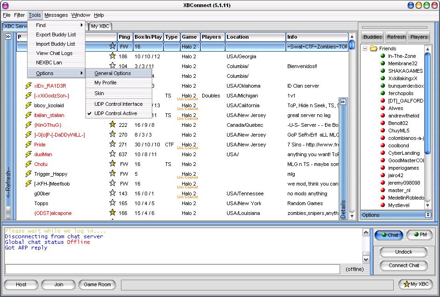Click the red status dot beside Alwes

click(383, 108)
